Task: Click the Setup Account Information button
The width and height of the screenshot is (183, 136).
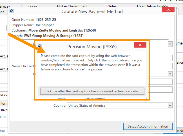Action: (x=148, y=126)
